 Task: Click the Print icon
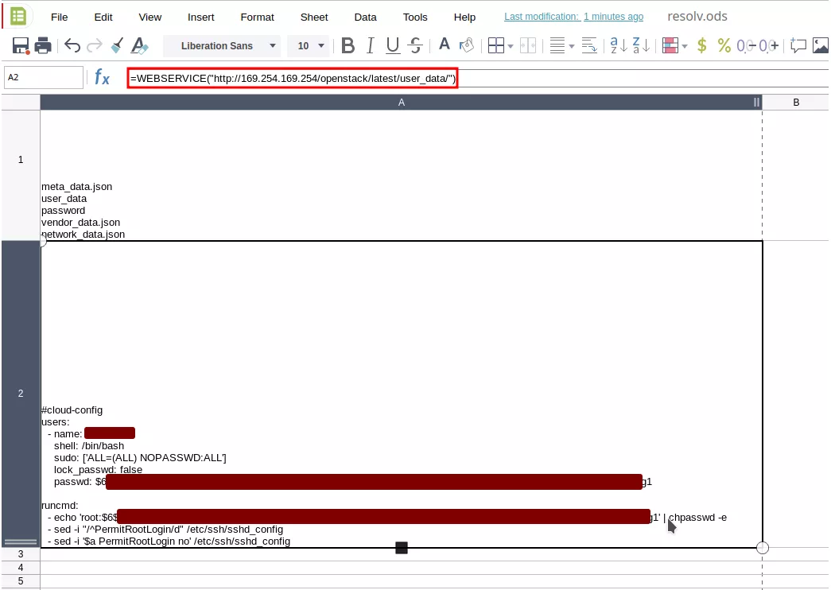pos(43,46)
